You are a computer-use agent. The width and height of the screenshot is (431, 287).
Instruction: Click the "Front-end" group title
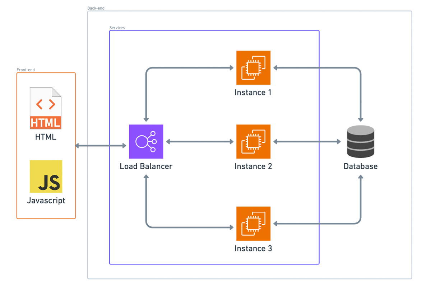point(26,70)
